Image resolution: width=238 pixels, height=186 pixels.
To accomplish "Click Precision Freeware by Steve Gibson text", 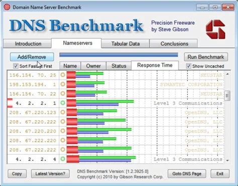I will click(x=173, y=26).
